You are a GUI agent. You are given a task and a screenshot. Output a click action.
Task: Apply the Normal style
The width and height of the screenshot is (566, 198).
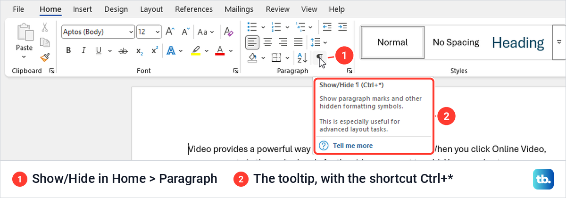click(393, 42)
